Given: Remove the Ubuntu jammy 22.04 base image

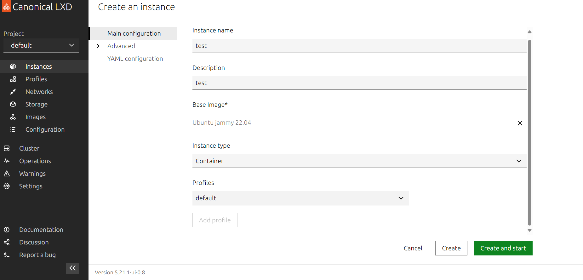Looking at the screenshot, I should click(x=520, y=123).
